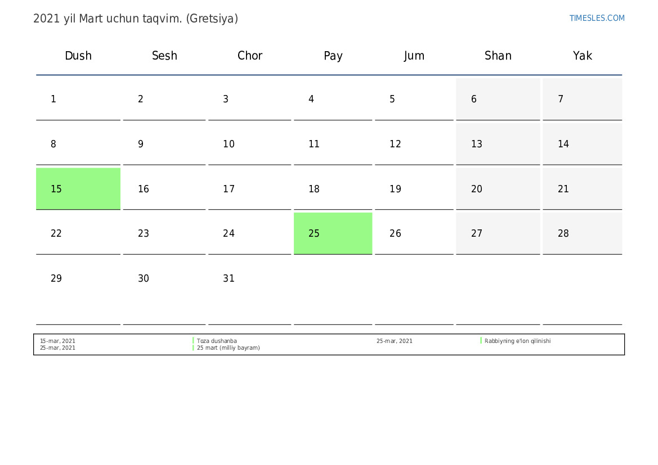Click the shaded day 20 cell

(x=498, y=189)
